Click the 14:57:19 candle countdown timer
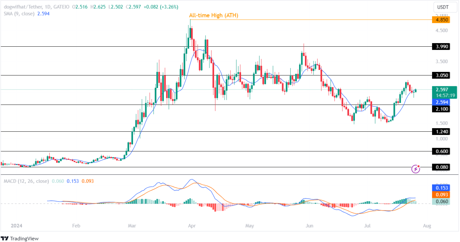This screenshot has height=242, width=460. tap(445, 95)
